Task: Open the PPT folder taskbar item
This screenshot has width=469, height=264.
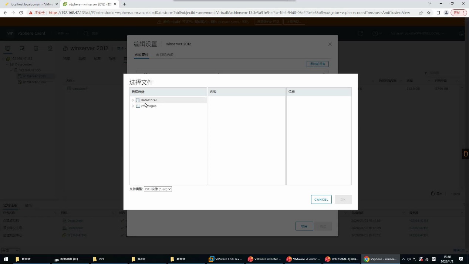Action: 109,259
